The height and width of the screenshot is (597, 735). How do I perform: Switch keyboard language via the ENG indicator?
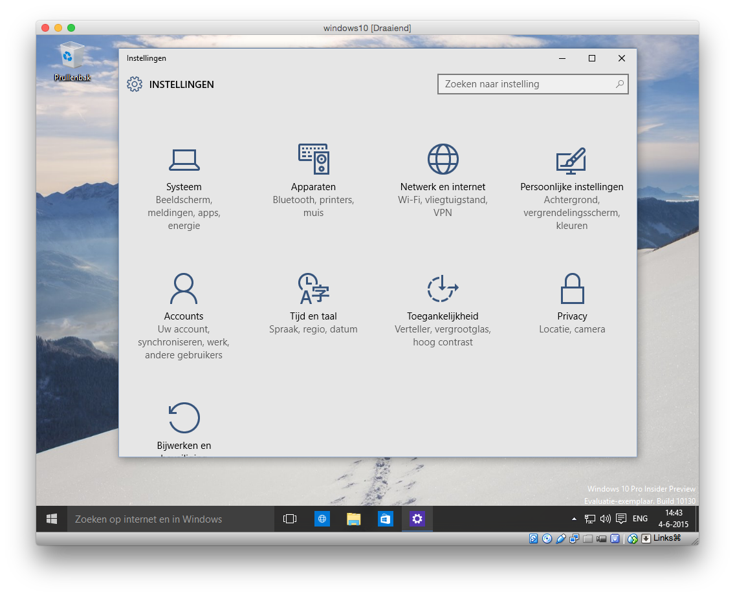(x=639, y=519)
